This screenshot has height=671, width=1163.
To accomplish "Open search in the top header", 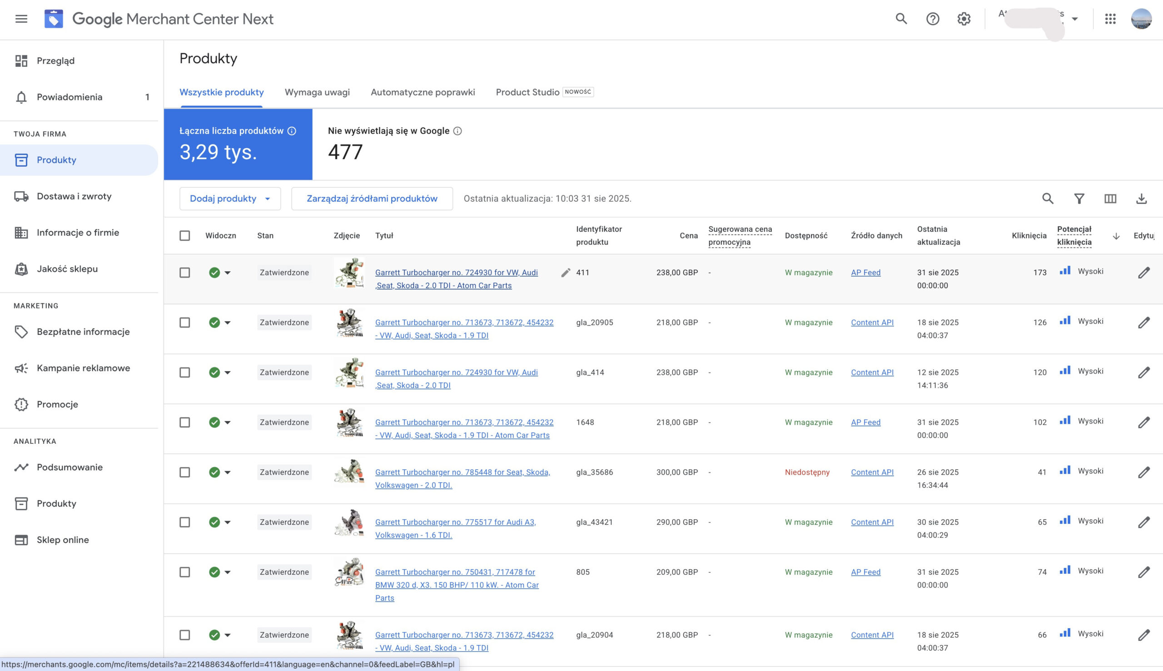I will 901,19.
